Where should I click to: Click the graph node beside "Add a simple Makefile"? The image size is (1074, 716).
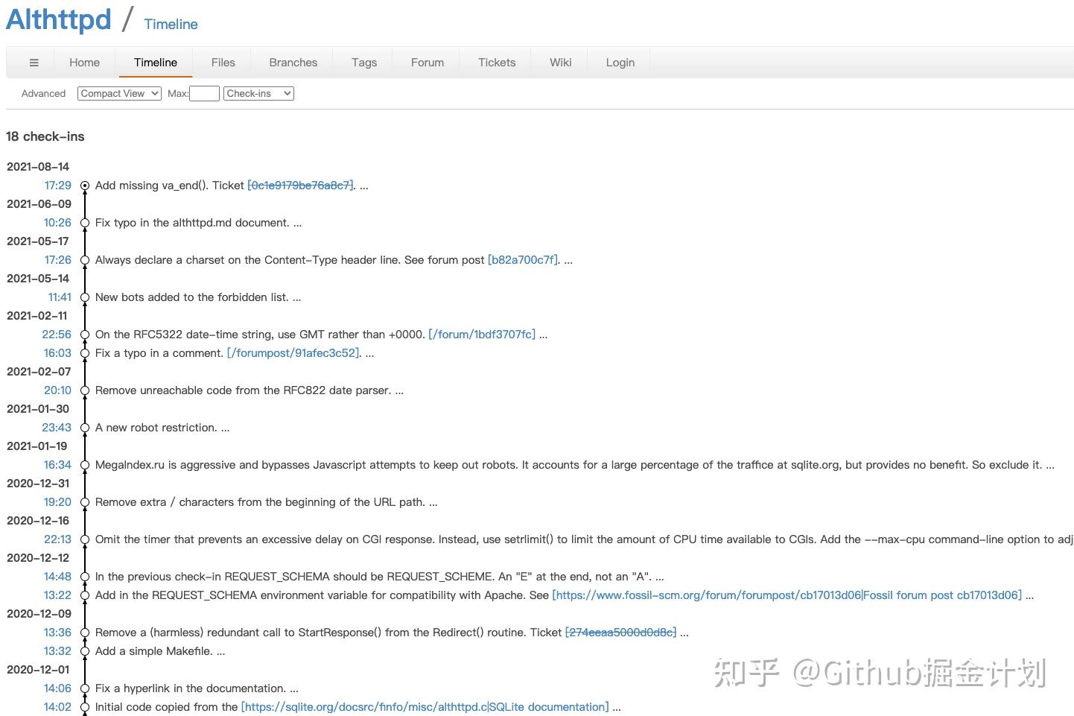[85, 651]
